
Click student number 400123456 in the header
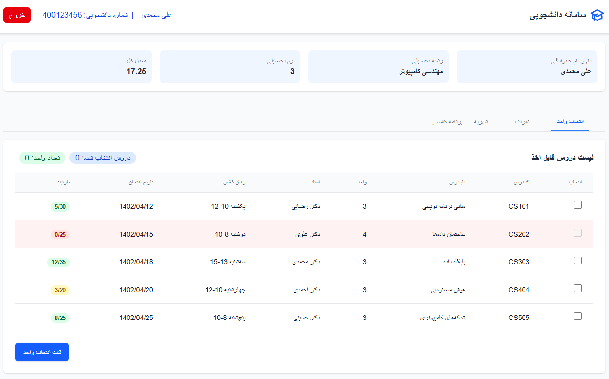click(62, 15)
